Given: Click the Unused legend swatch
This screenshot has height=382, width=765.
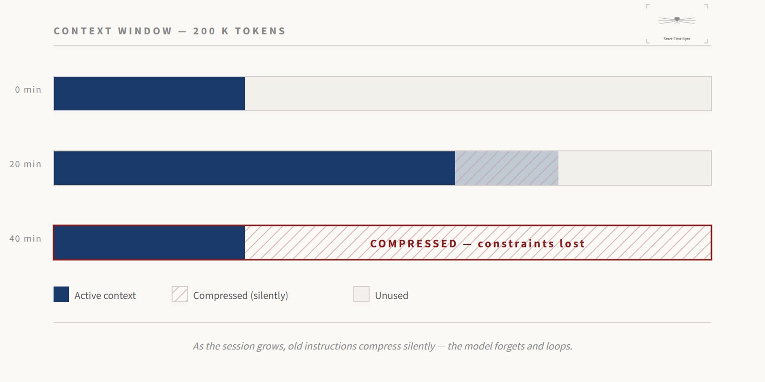Looking at the screenshot, I should (361, 294).
